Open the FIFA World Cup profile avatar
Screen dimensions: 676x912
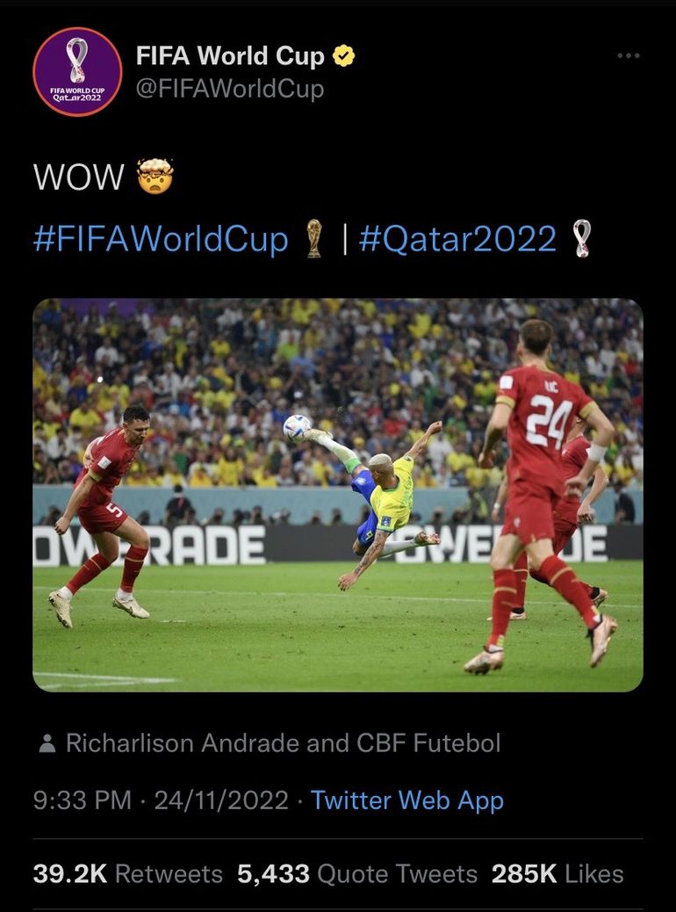tap(77, 72)
